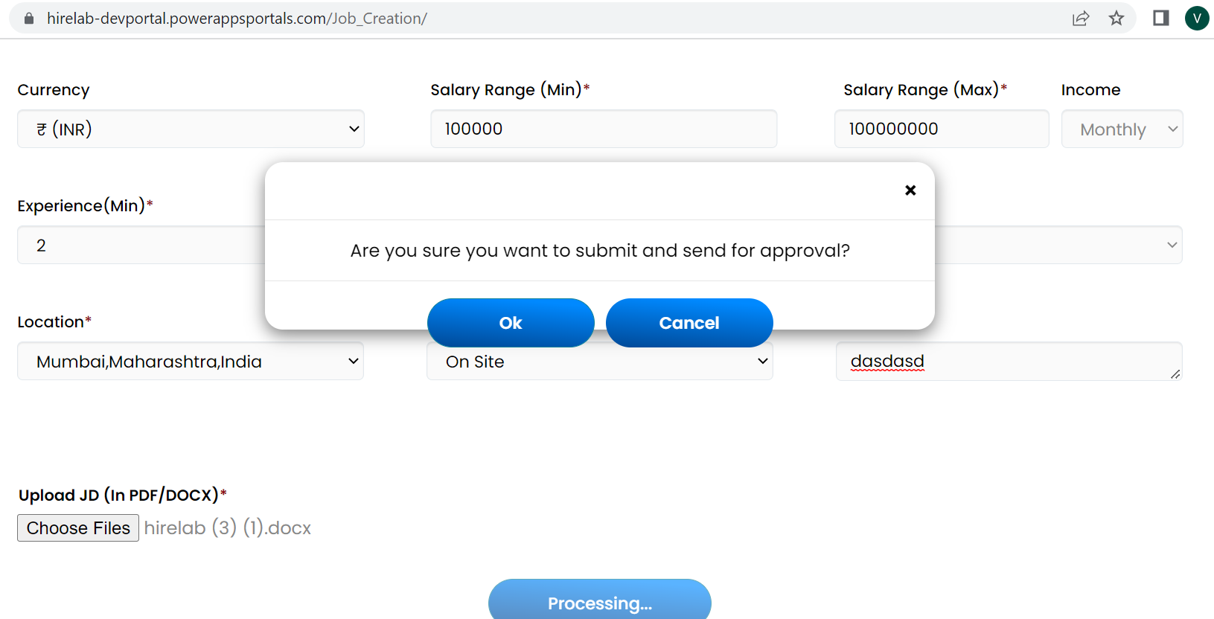
Task: Click the text area containing dasdasd
Action: click(1009, 362)
